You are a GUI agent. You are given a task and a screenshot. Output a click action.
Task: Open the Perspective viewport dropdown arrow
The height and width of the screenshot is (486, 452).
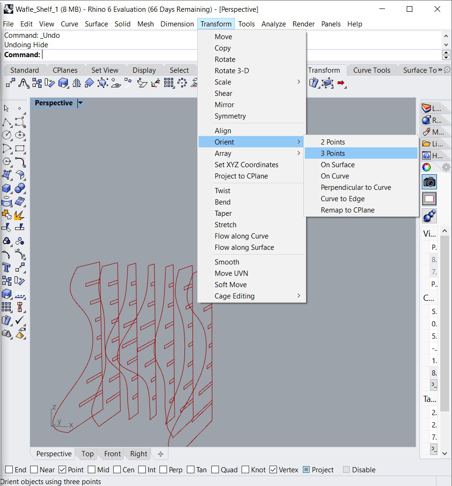[80, 103]
